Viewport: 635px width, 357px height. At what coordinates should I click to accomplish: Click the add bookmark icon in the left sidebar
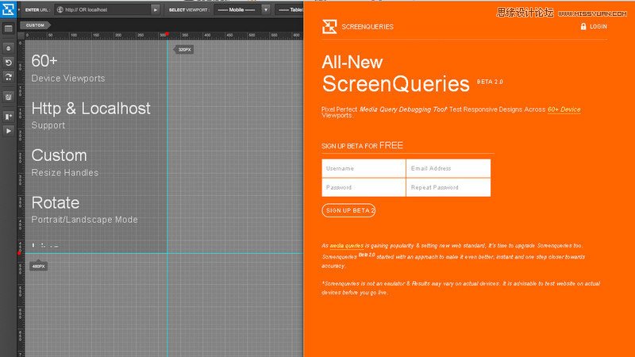(8, 116)
